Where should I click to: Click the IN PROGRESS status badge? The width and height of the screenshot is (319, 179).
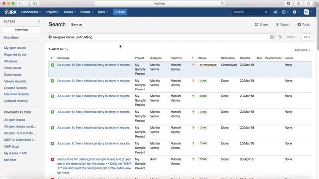[208, 65]
